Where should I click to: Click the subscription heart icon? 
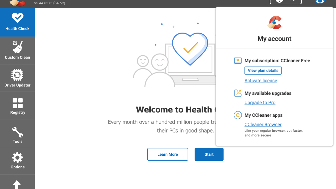[x=238, y=61]
